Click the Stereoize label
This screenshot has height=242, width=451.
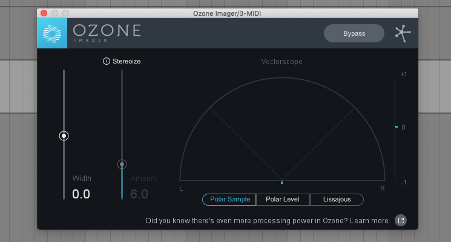[x=127, y=61]
